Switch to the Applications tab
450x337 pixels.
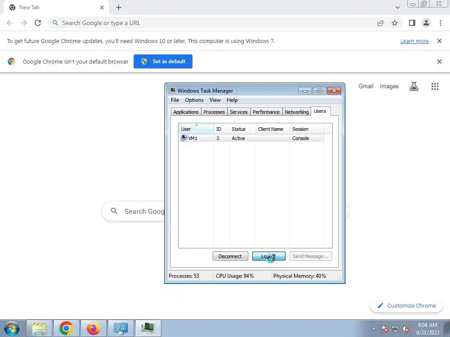(x=186, y=112)
